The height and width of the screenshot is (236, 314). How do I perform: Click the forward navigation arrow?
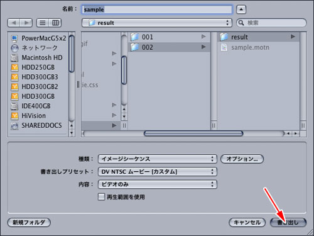(26, 23)
